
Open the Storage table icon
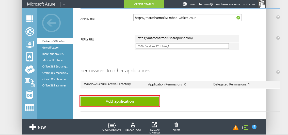30,107
